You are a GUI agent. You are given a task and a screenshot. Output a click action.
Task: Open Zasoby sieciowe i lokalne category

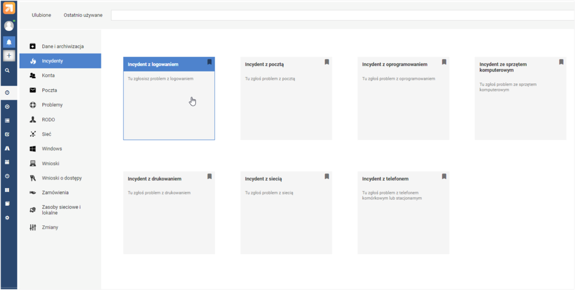point(60,210)
